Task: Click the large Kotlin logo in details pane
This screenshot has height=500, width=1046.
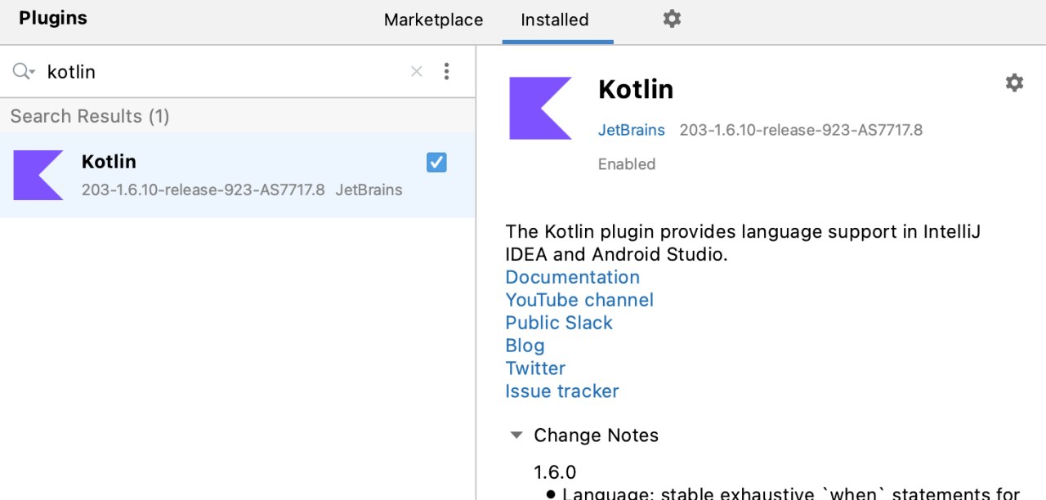Action: pos(540,108)
